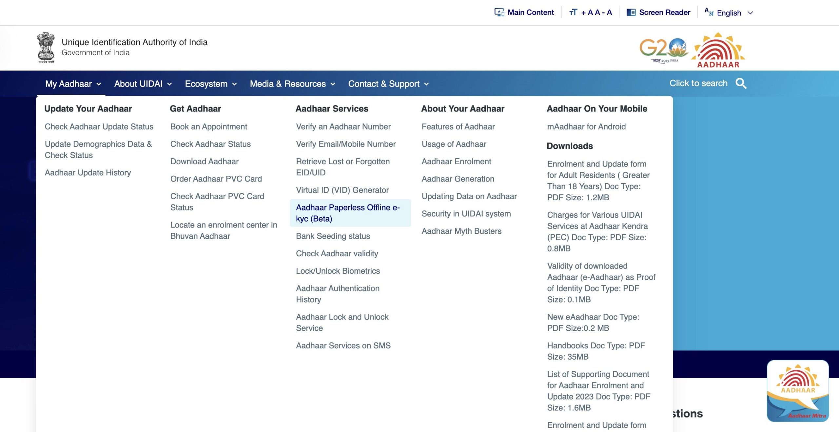
Task: Expand the Ecosystem menu
Action: tap(211, 84)
